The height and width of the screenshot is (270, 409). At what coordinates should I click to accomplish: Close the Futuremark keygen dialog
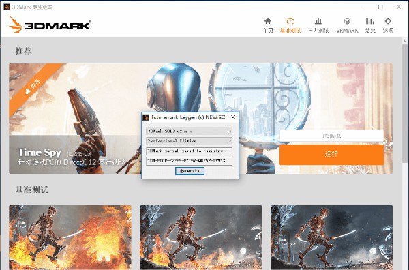(x=233, y=117)
